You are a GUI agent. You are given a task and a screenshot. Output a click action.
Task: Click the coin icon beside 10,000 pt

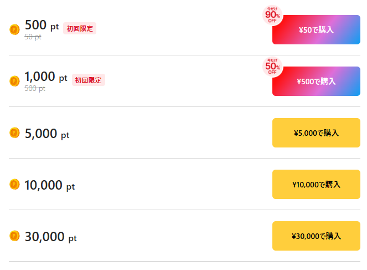click(x=15, y=184)
